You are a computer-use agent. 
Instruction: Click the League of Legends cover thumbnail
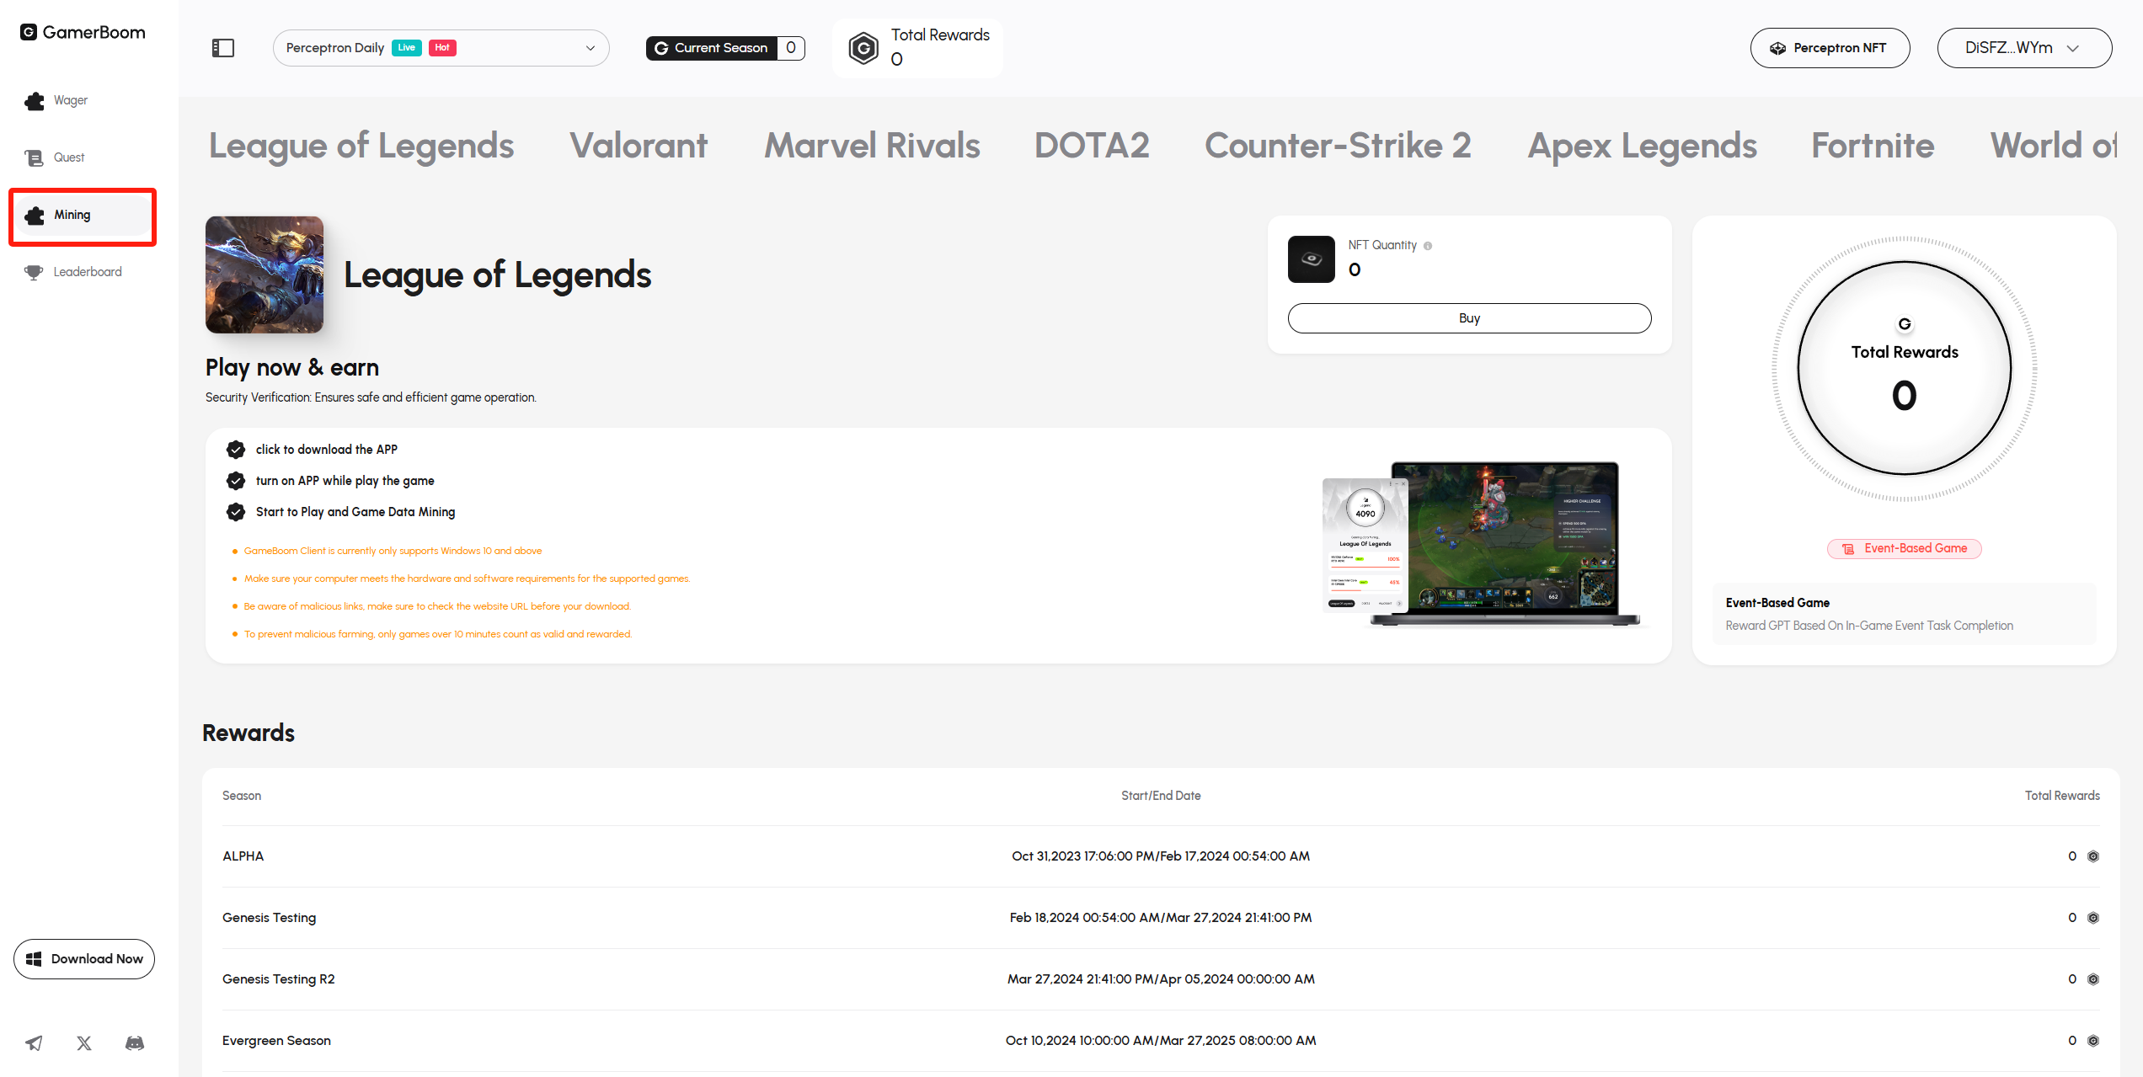(x=265, y=275)
